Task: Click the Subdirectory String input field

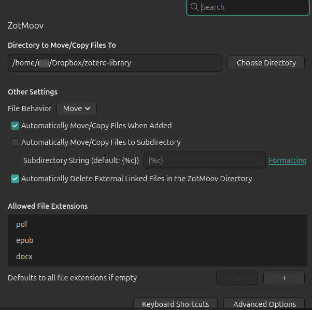Action: [205, 160]
